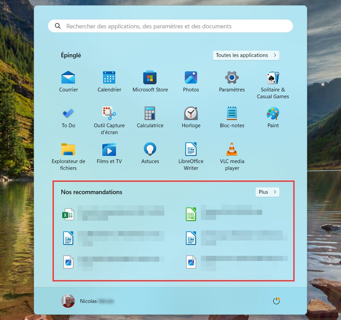Screen dimensions: 341x320
Task: Open the Horloge clock app
Action: pos(191,117)
